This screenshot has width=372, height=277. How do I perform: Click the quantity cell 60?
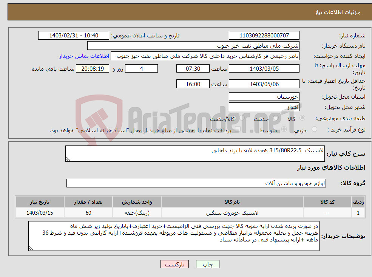click(x=88, y=213)
